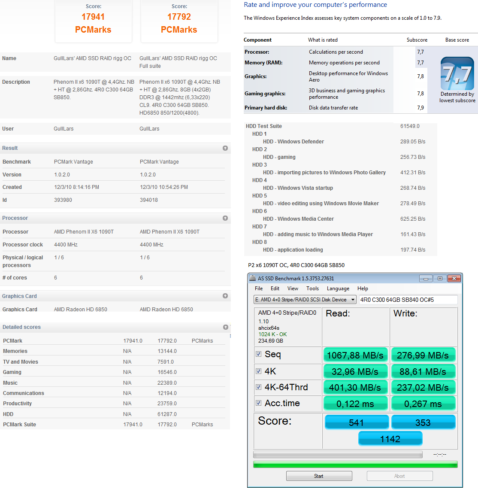Viewport: 478px width, 489px height.
Task: Close the AS SSD Benchmark window
Action: 454,279
